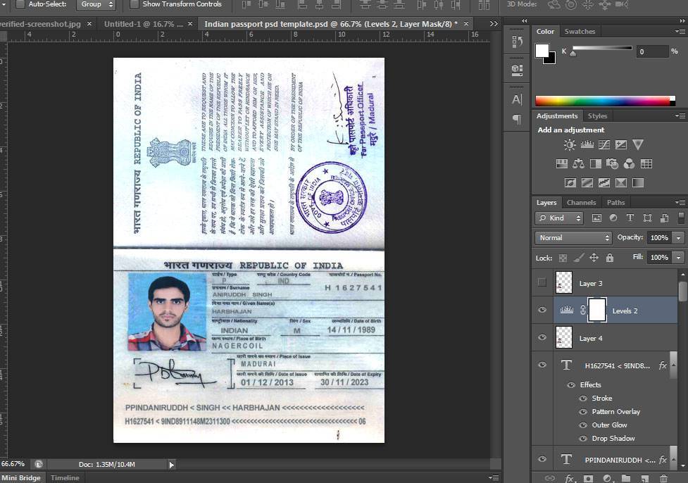The height and width of the screenshot is (483, 688).
Task: Click Lock all padlock icon
Action: pos(609,258)
